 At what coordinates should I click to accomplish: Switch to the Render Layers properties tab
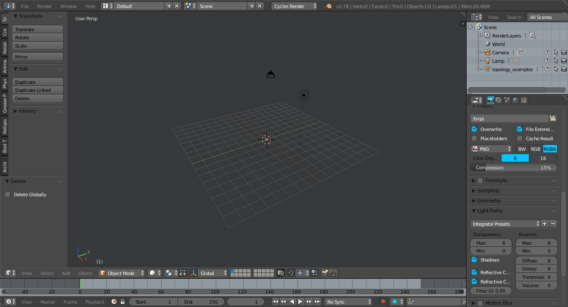point(499,100)
